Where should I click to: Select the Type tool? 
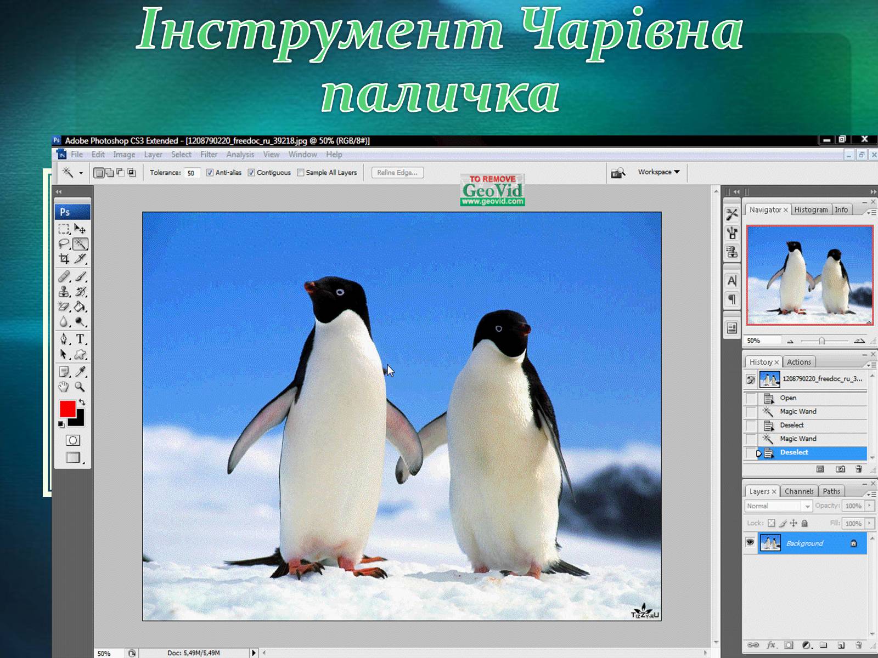pos(80,339)
